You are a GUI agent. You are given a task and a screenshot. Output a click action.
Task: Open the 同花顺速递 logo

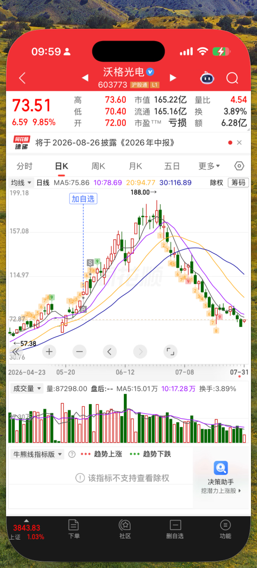pyautogui.click(x=22, y=143)
